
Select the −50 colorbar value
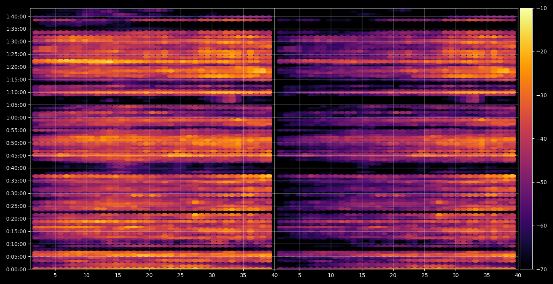click(x=541, y=182)
